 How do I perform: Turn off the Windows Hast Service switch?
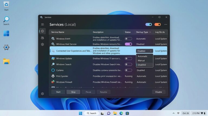click(128, 44)
